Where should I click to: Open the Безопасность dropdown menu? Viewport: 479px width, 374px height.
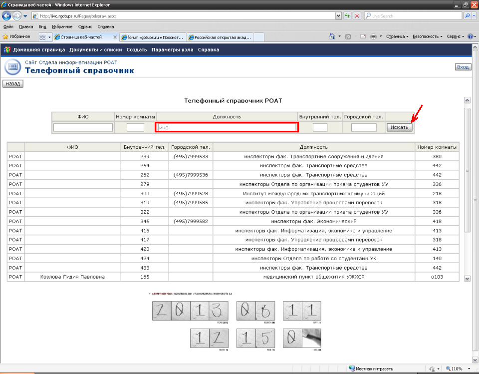427,37
